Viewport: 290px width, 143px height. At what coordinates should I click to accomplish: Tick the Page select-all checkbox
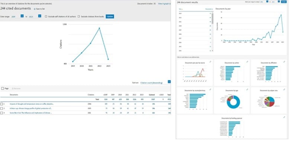click(x=2, y=88)
